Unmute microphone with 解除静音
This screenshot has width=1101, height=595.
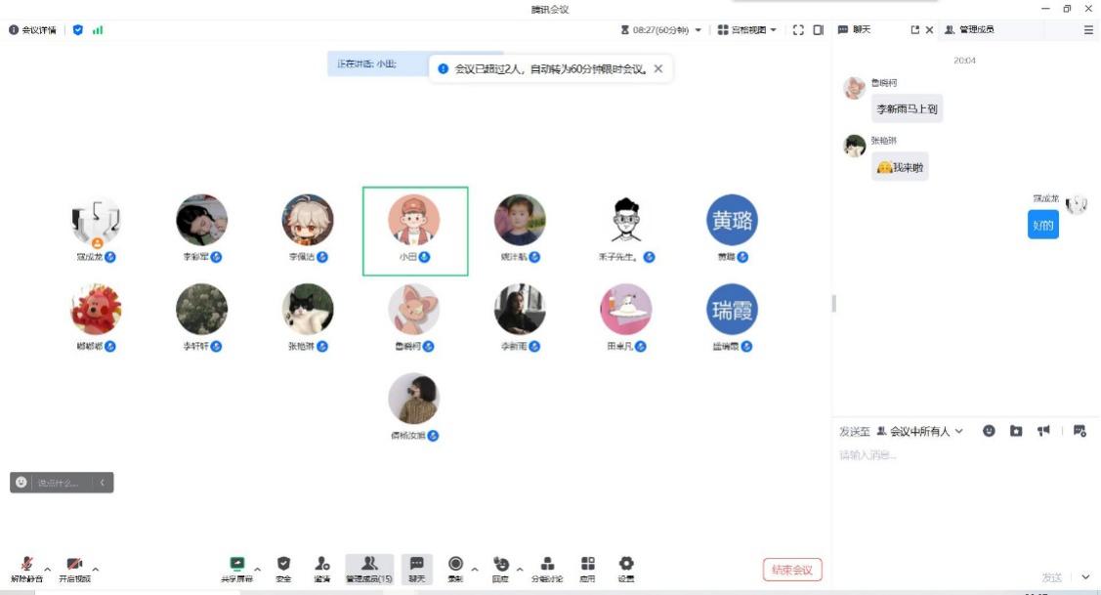(26, 568)
